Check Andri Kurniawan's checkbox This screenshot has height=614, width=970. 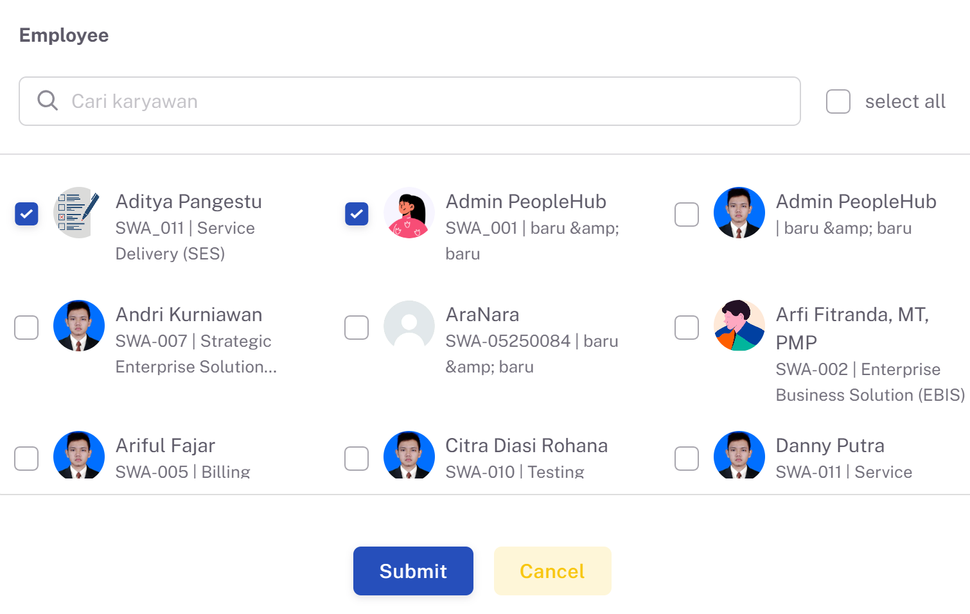coord(26,328)
